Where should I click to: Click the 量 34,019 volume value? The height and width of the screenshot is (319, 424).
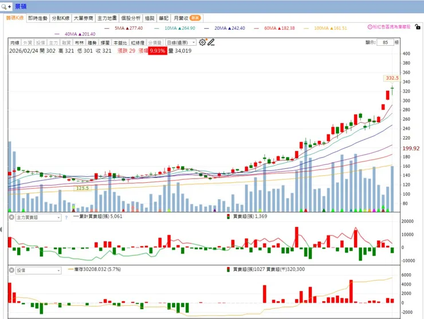click(x=180, y=51)
